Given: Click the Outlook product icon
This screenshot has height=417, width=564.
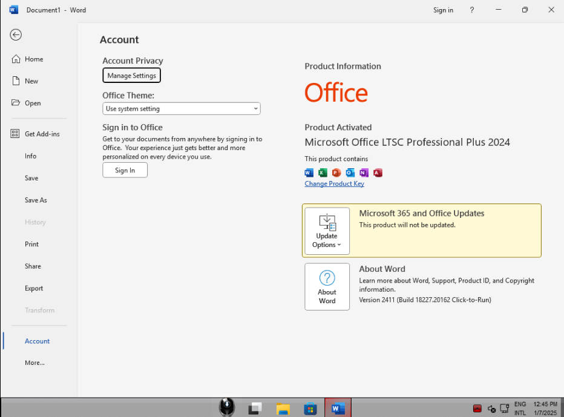Looking at the screenshot, I should pyautogui.click(x=350, y=173).
